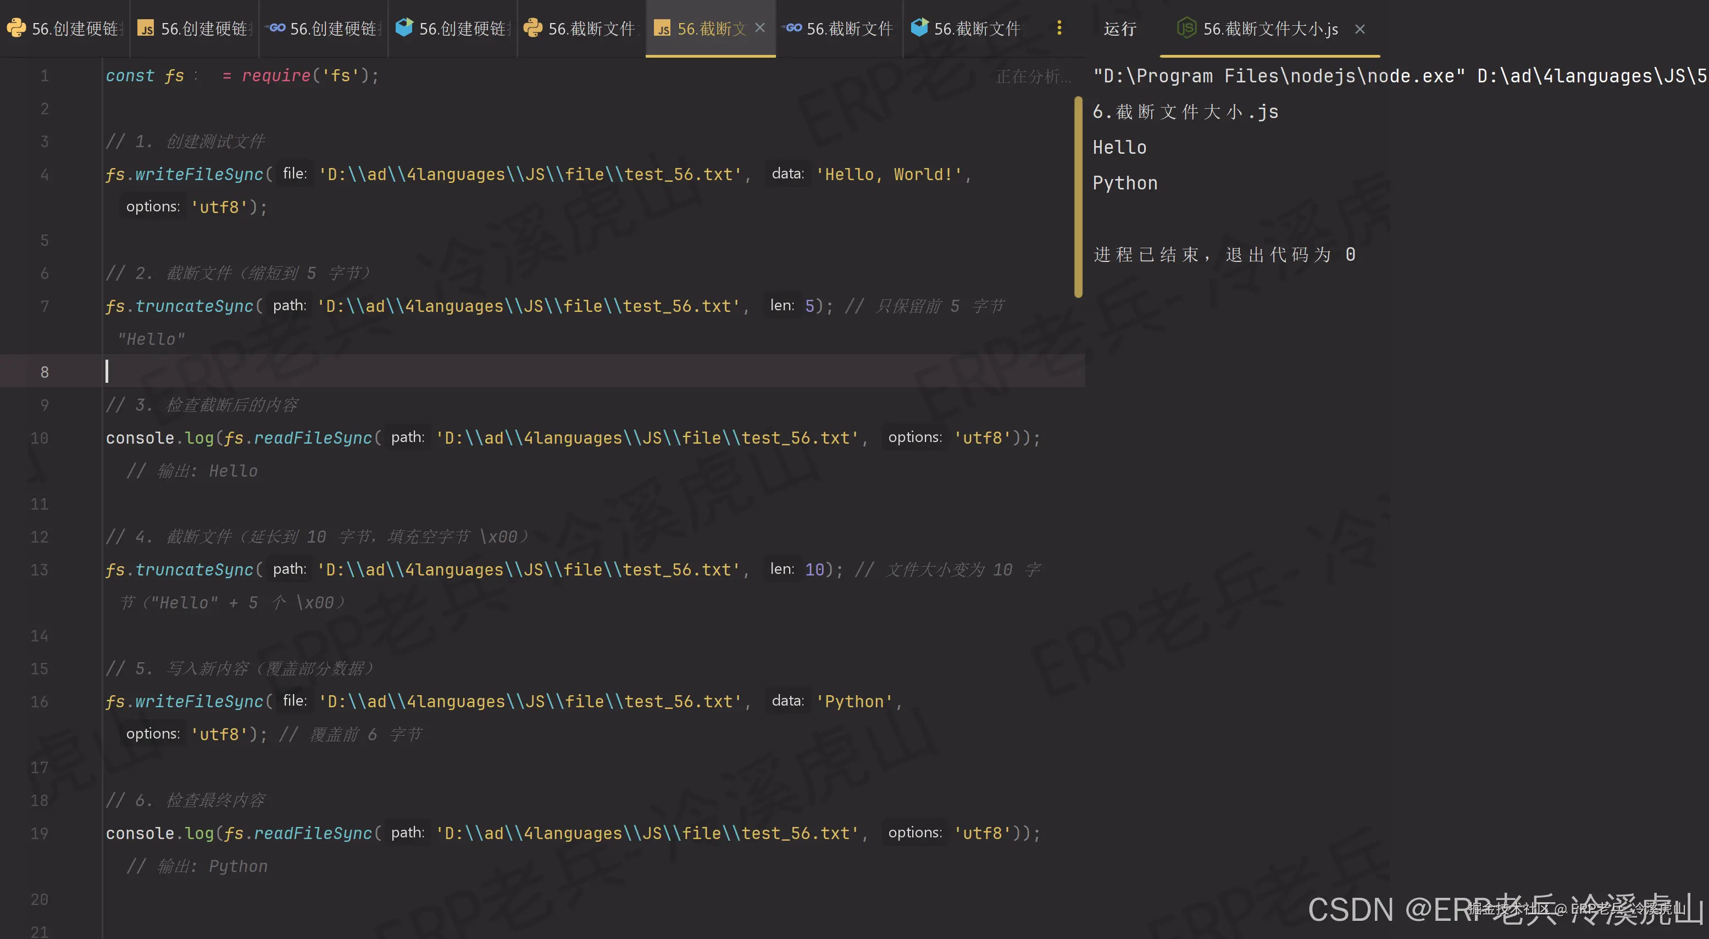Click console.log on line 10
Viewport: 1709px width, 939px height.
coord(160,438)
